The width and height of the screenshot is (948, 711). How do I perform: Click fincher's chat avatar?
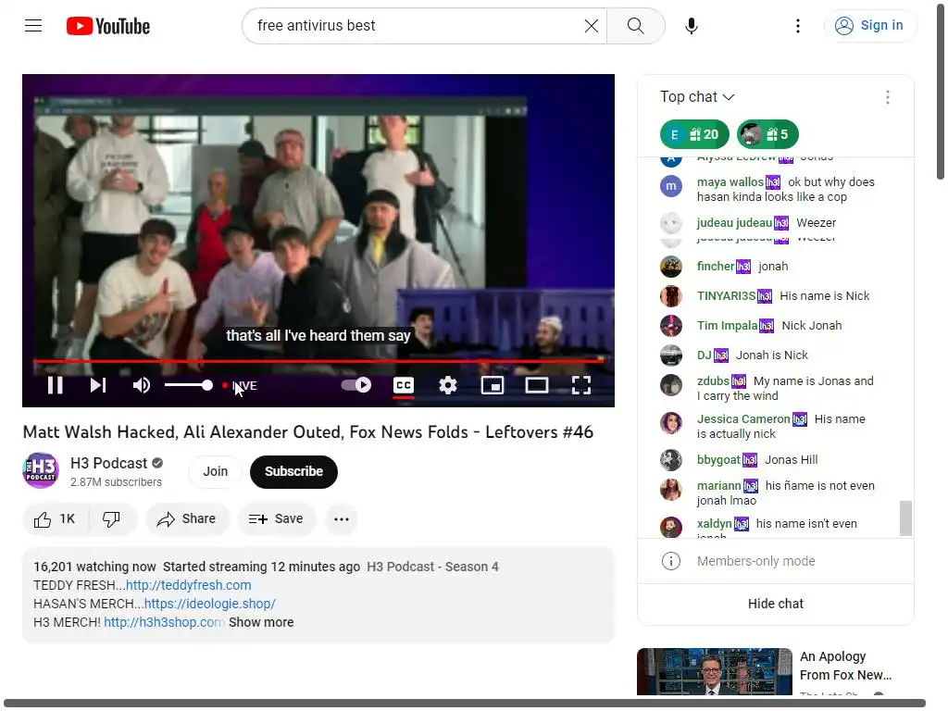point(671,267)
